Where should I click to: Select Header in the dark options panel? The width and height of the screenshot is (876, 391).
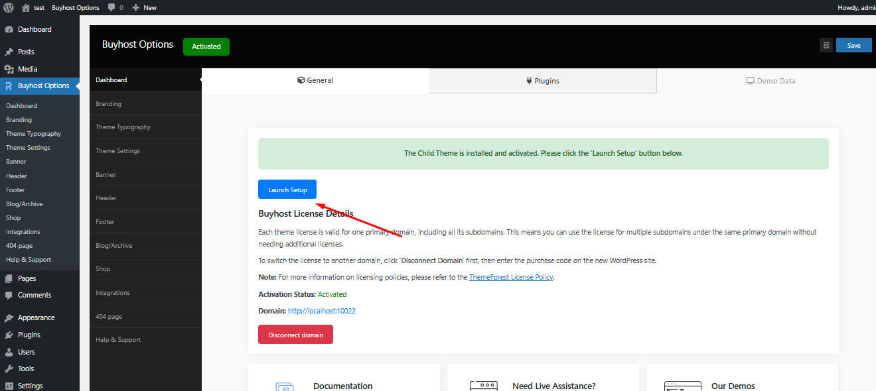tap(145, 198)
